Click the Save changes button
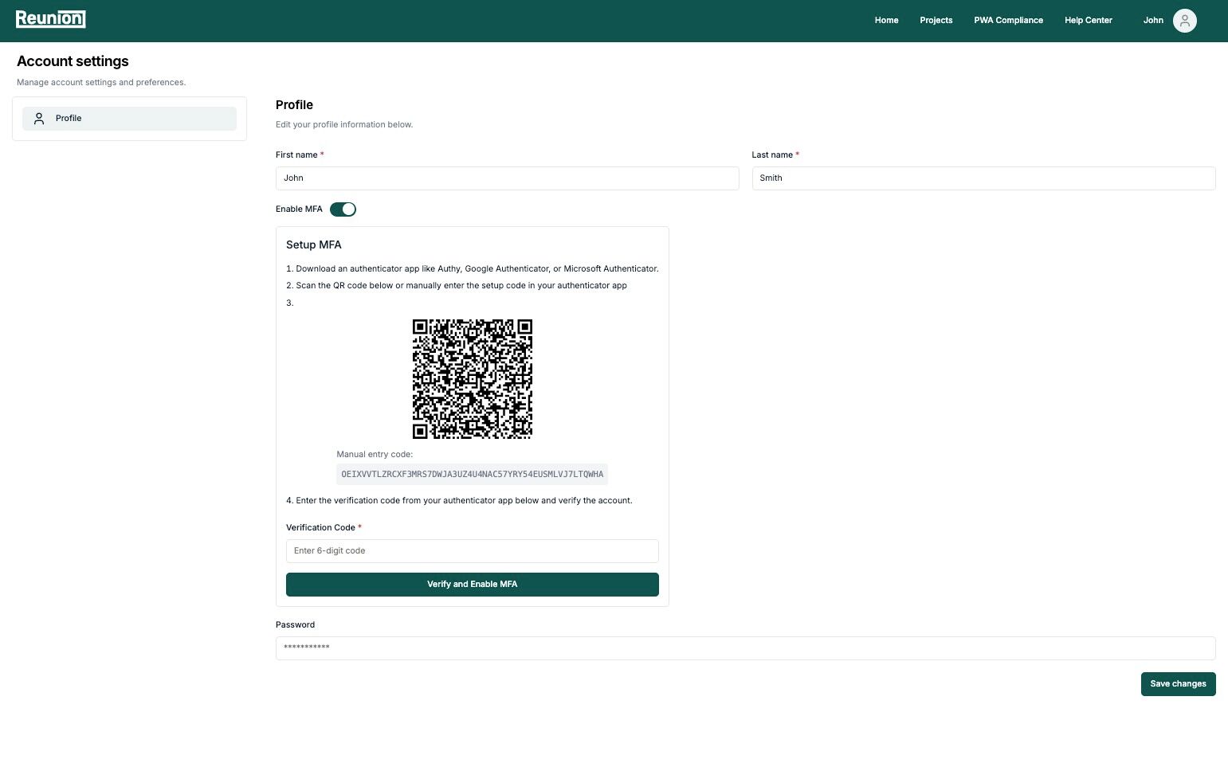1228x763 pixels. [x=1178, y=684]
